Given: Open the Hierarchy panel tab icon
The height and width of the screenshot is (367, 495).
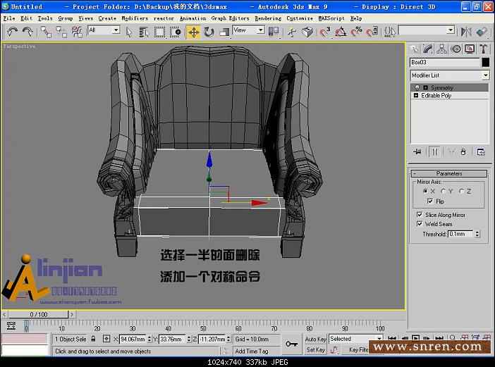Looking at the screenshot, I should pos(442,49).
